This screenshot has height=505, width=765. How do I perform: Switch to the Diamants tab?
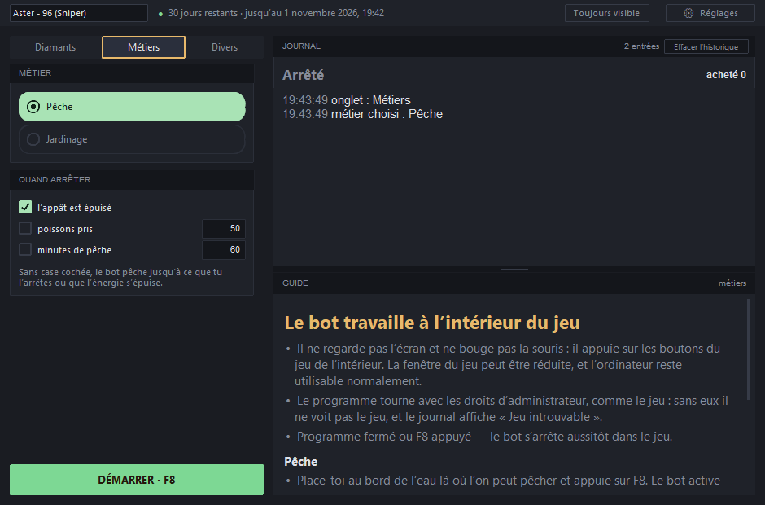[55, 47]
